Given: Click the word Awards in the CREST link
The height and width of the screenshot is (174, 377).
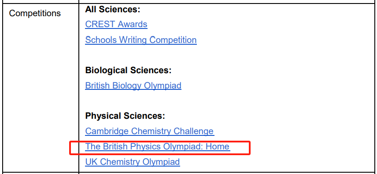Looking at the screenshot, I should [133, 24].
